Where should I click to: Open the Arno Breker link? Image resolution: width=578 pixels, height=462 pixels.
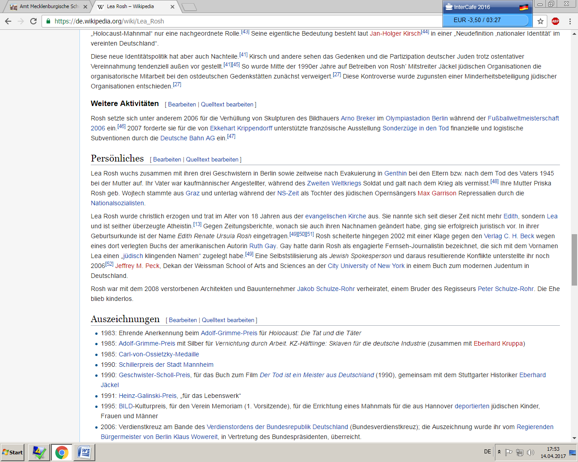point(358,119)
